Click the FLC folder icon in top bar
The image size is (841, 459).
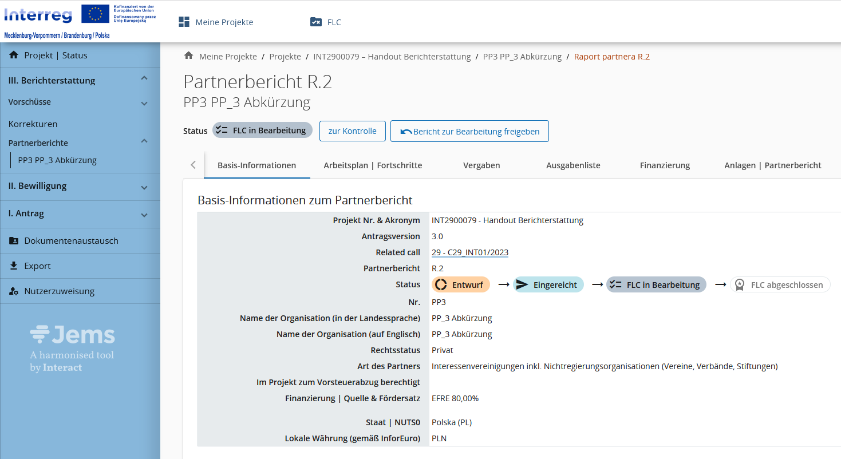[x=316, y=22]
